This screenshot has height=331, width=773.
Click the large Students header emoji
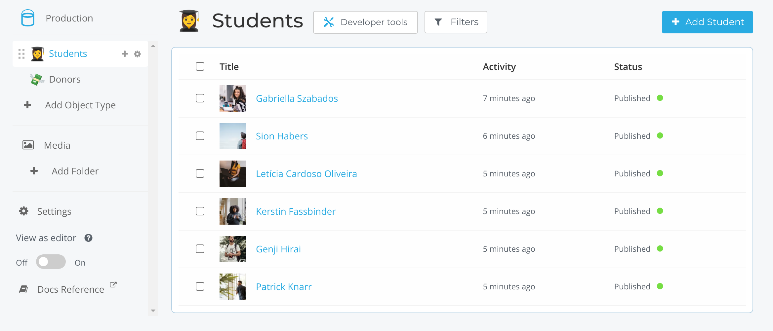[189, 21]
